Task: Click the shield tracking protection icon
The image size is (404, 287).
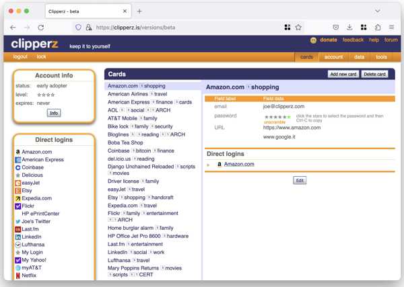Action: 78,28
